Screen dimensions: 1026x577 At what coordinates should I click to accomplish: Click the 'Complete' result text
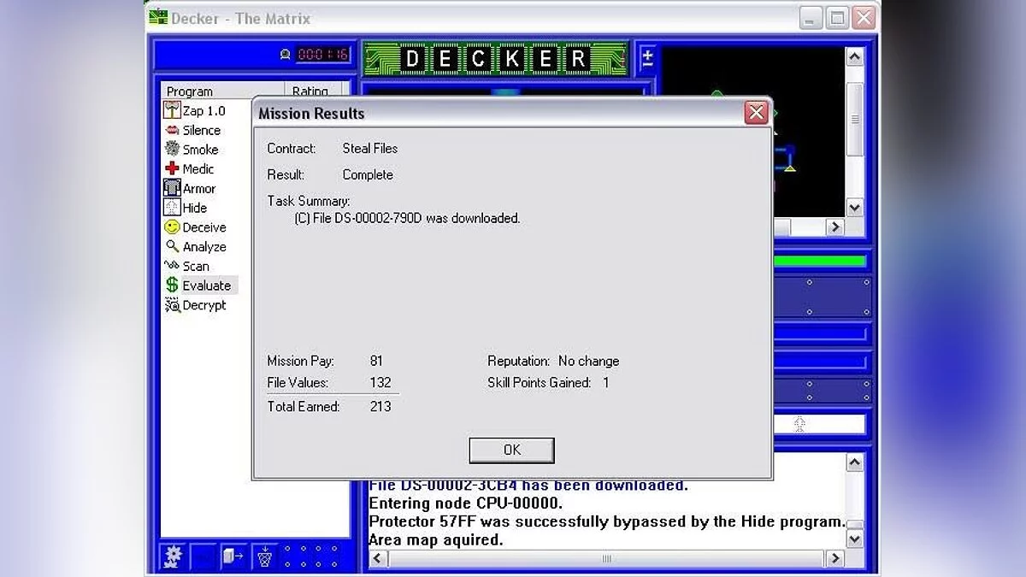pos(368,174)
